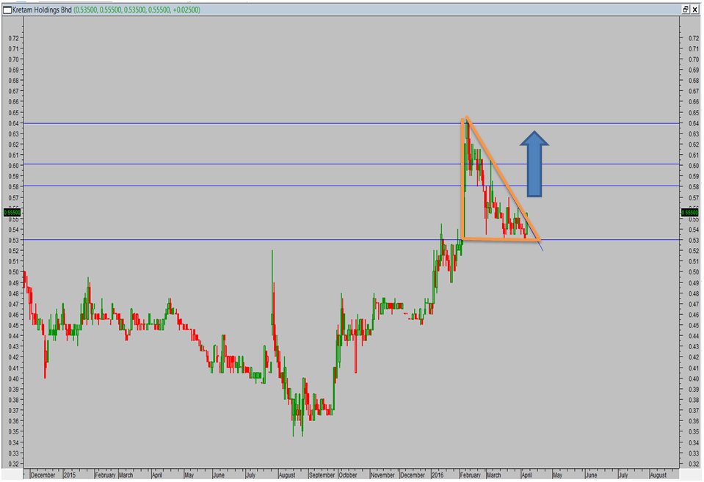Select the Kretam Holdings Bhd title text
Screen dimensions: 704x482
click(x=43, y=10)
